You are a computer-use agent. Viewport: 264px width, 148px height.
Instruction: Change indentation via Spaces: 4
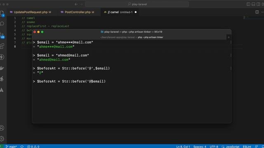click(200, 146)
